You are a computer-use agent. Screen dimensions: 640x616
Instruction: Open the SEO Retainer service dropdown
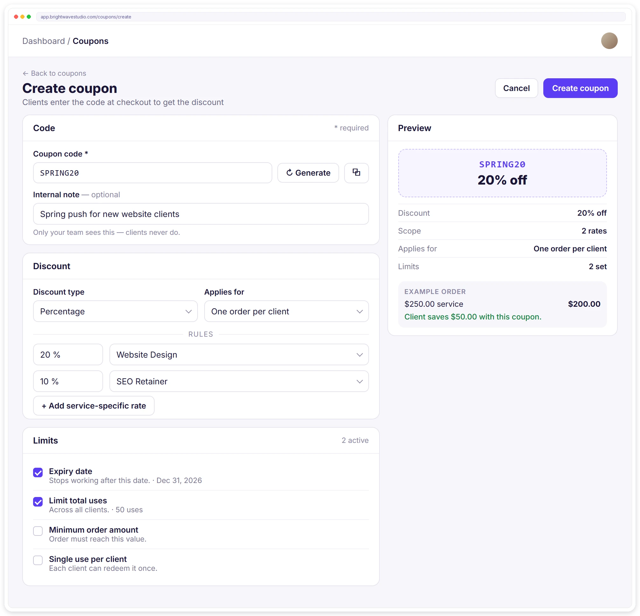(x=239, y=381)
